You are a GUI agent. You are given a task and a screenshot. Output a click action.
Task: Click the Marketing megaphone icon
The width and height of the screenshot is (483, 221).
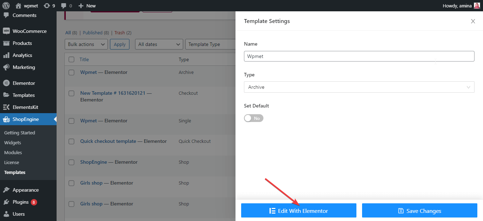6,67
